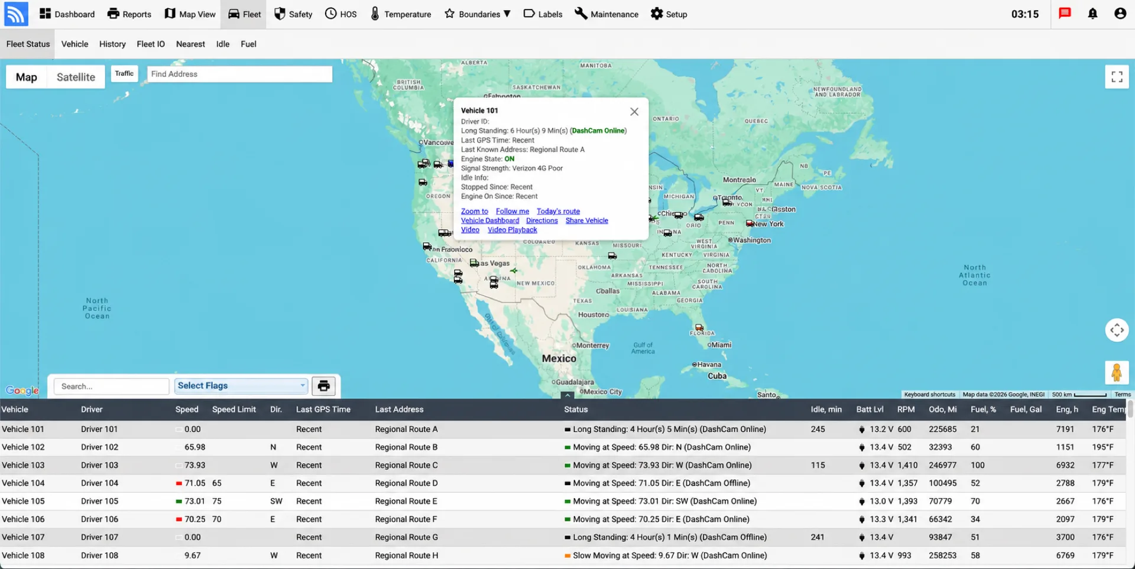Image resolution: width=1135 pixels, height=569 pixels.
Task: Close the Vehicle 101 info popup
Action: [634, 112]
